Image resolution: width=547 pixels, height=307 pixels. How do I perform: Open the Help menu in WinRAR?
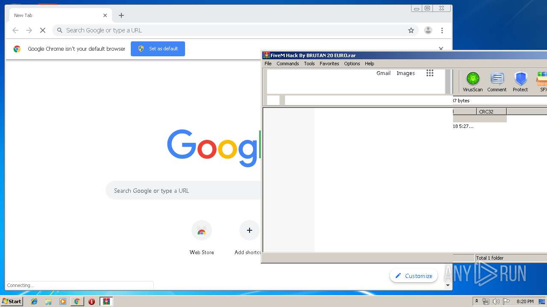tap(369, 64)
